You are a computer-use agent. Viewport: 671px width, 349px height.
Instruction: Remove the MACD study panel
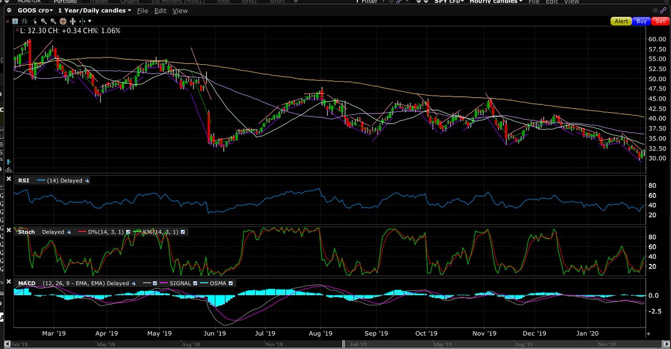[x=8, y=282]
